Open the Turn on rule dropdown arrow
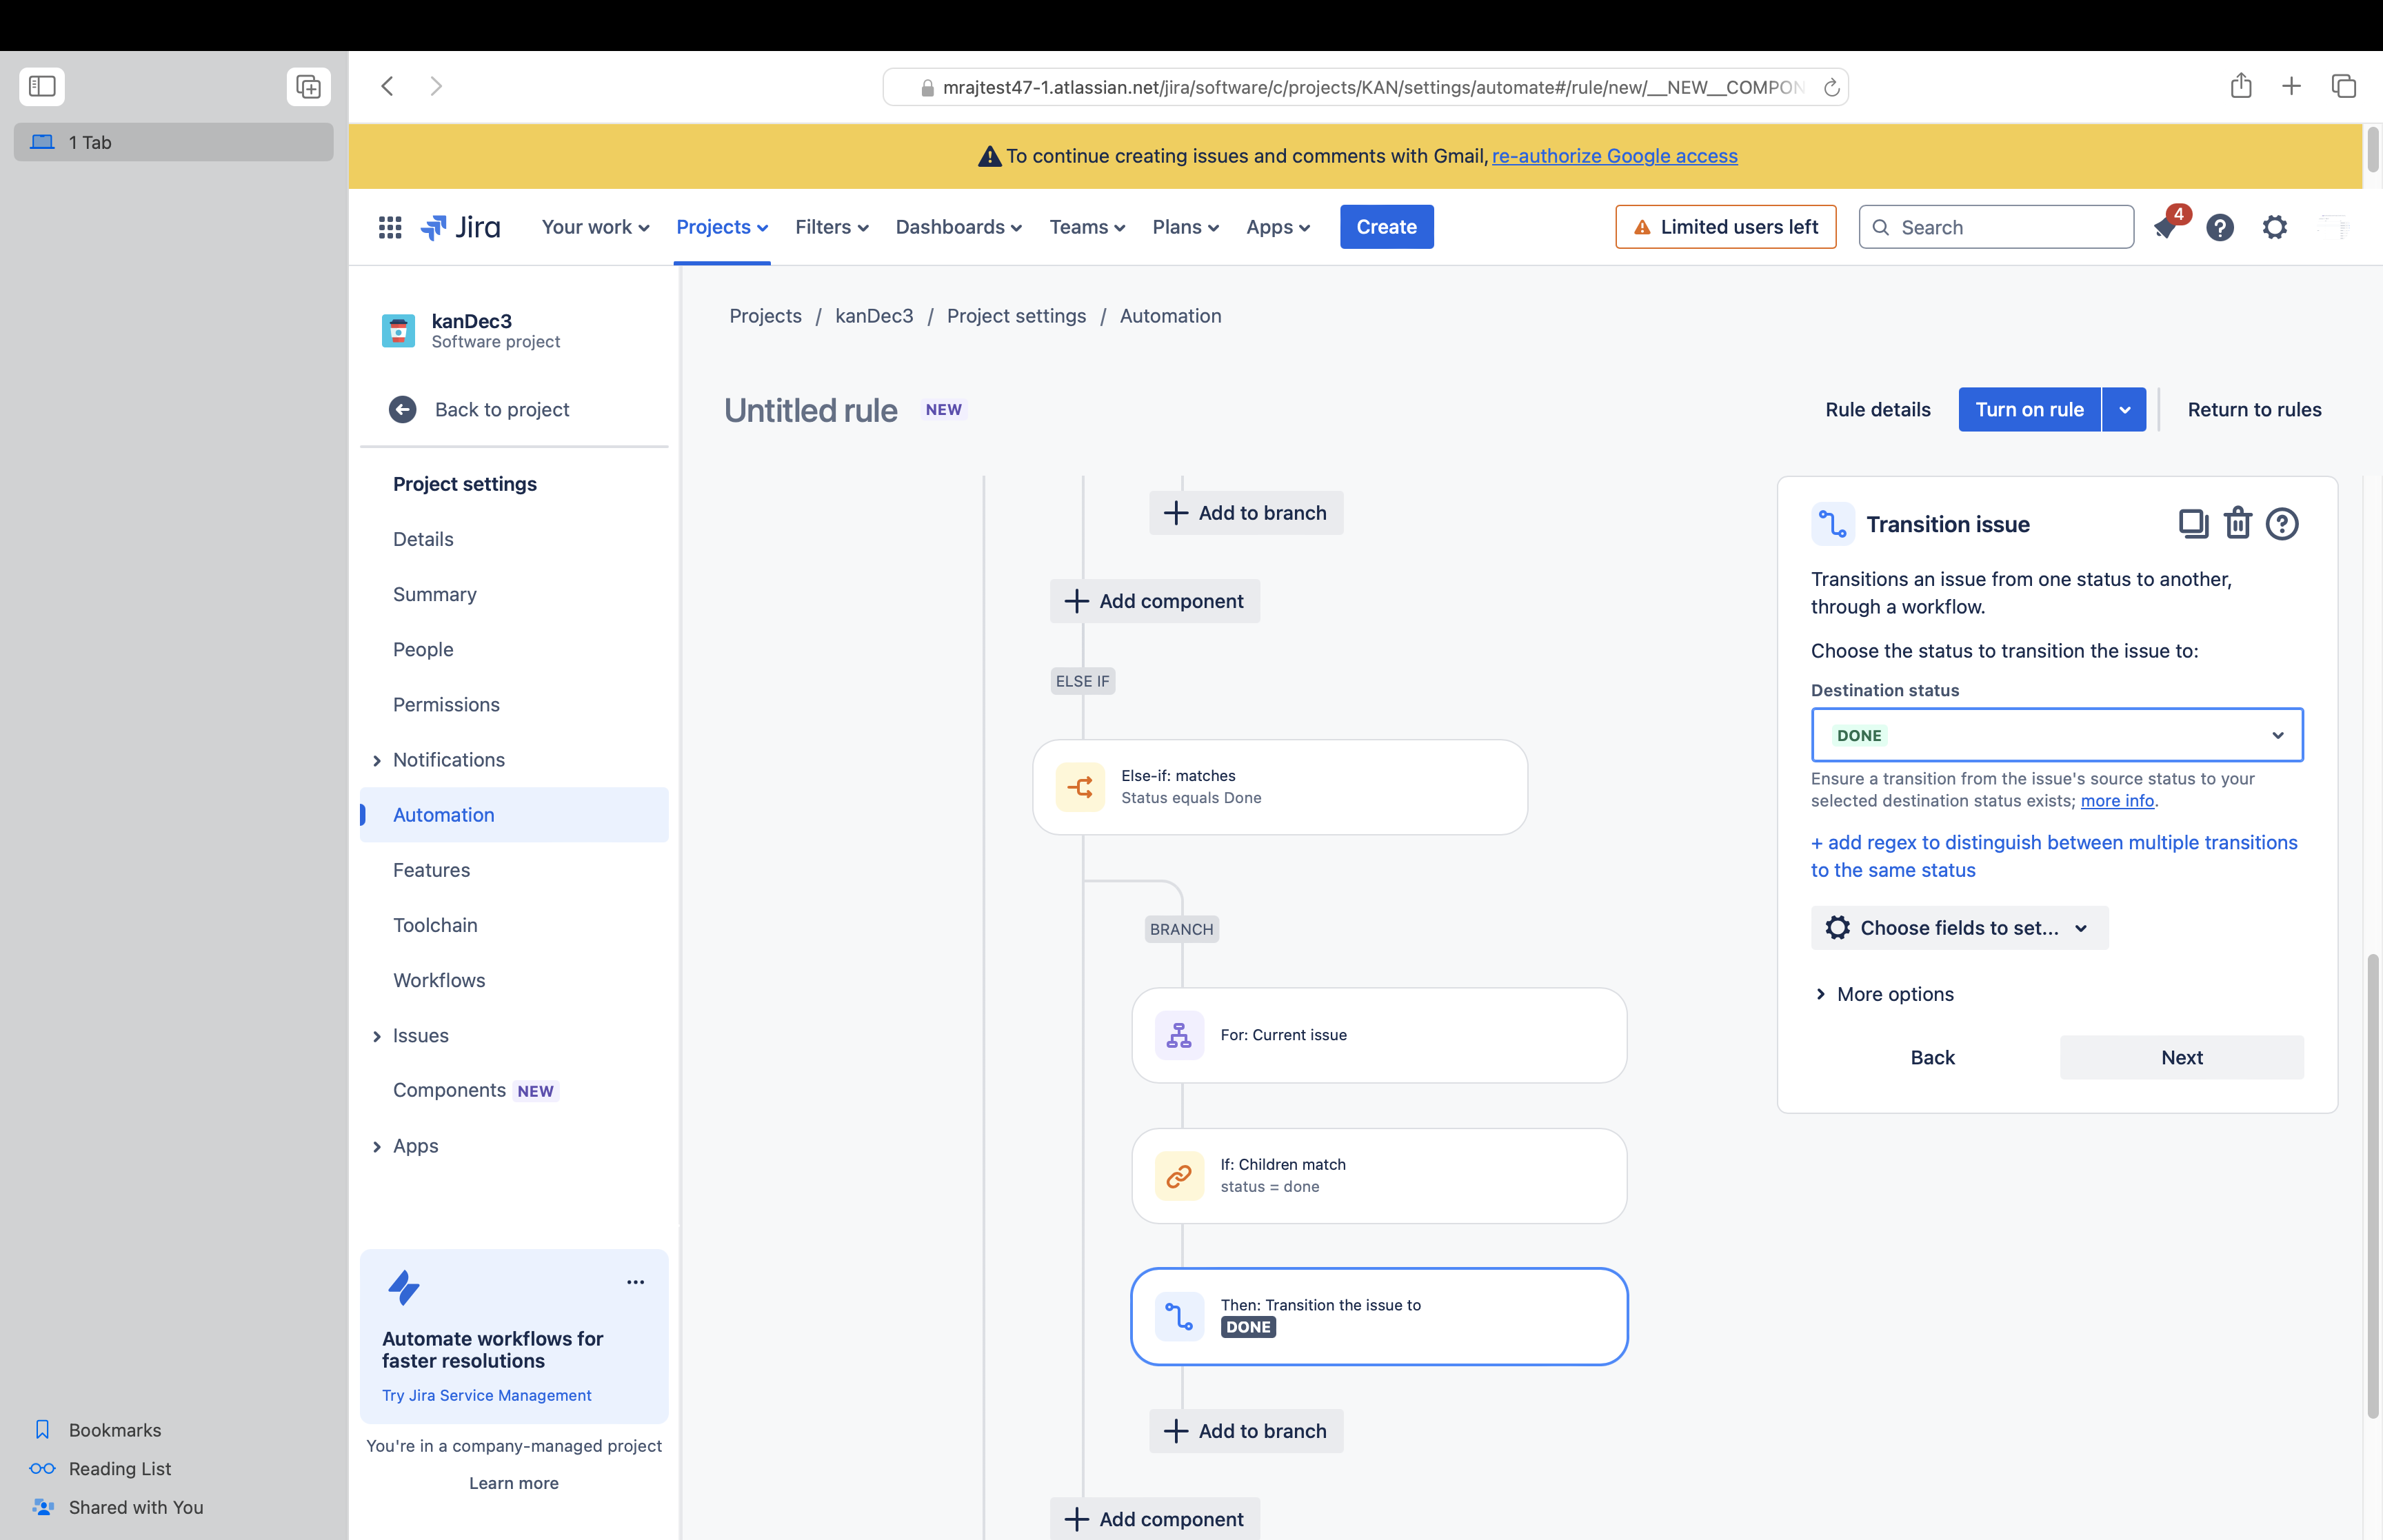Viewport: 2383px width, 1540px height. (x=2124, y=409)
